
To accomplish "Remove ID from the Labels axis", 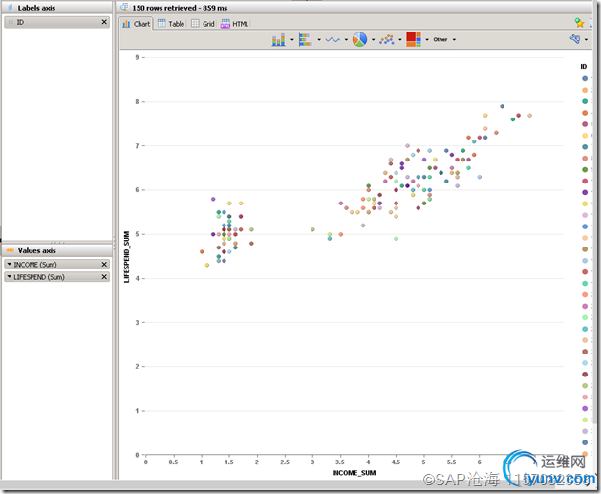I will (104, 22).
